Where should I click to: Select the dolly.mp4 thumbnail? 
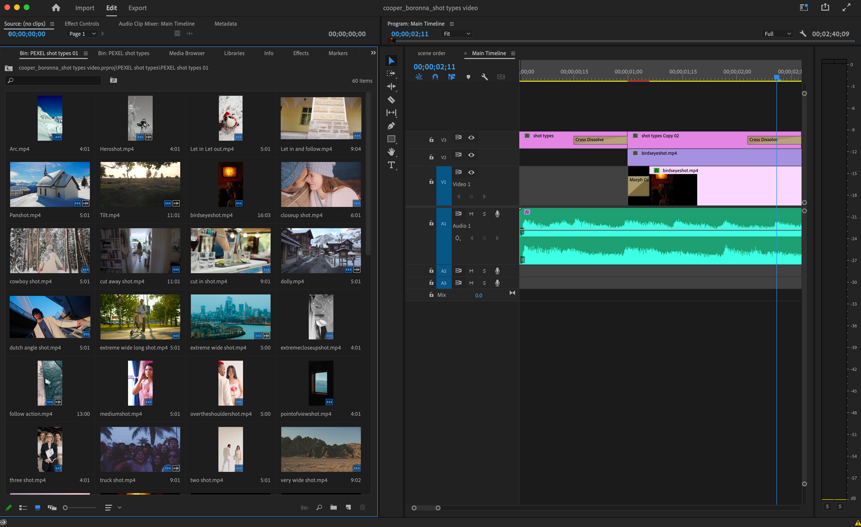click(x=320, y=250)
